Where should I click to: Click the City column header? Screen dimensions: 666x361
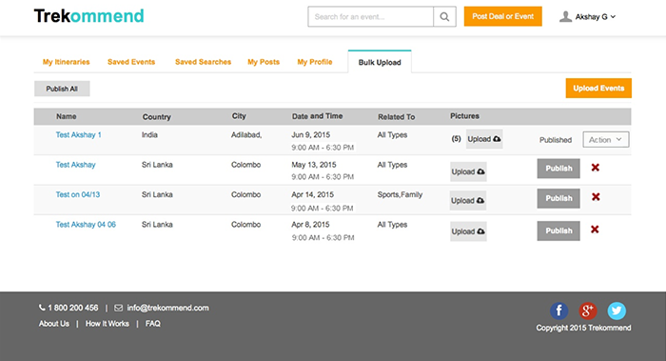pyautogui.click(x=239, y=116)
